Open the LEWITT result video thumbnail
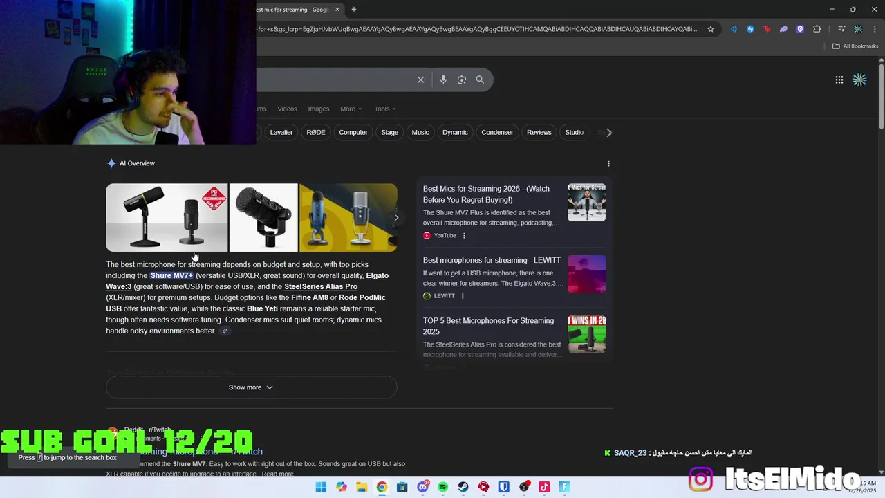 (586, 274)
